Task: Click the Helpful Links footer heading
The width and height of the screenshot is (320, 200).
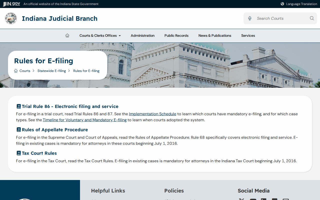Action: click(108, 191)
